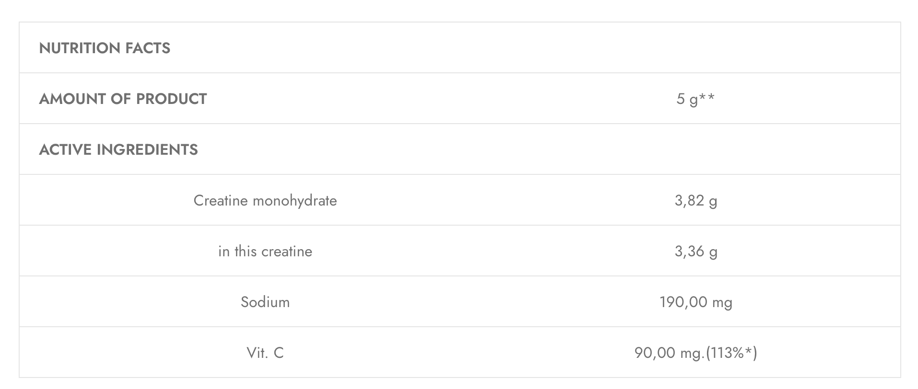Click the word PRODUCT in second row

171,99
